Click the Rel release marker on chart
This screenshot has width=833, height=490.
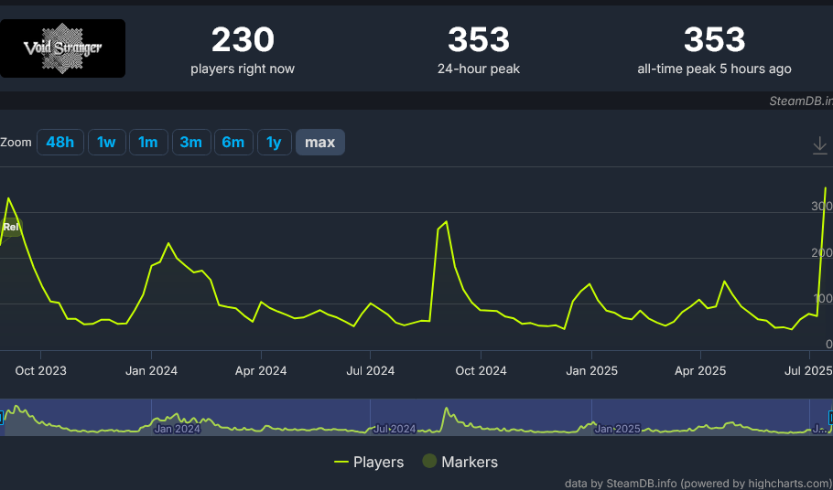[x=11, y=228]
